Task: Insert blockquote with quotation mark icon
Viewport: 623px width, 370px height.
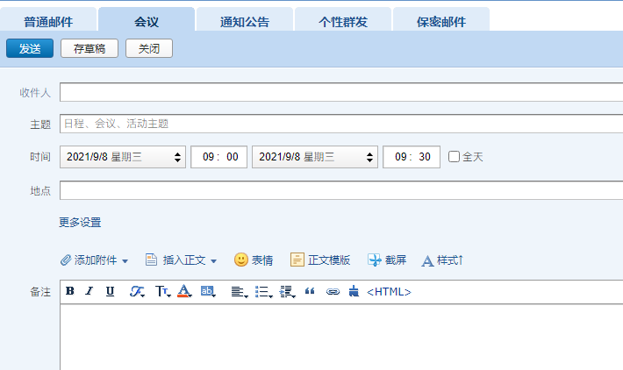Action: 310,292
